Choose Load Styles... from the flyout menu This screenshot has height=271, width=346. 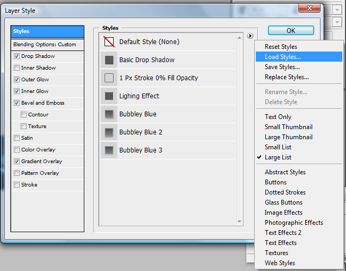point(282,57)
